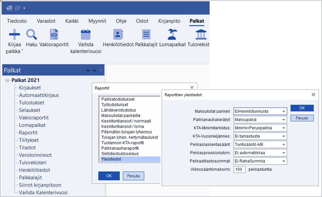
Task: Open Henkilötiedot contact card icon
Action: tap(118, 34)
